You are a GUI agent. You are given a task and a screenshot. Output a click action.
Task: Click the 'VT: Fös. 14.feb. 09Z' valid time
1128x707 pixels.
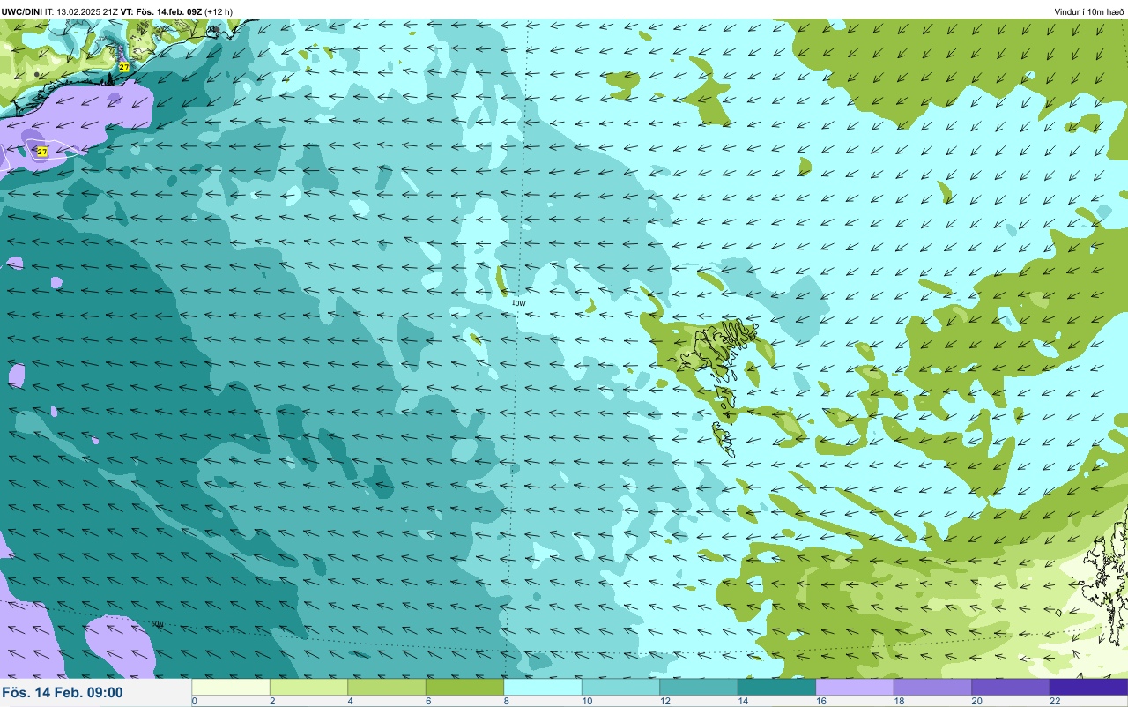[162, 11]
